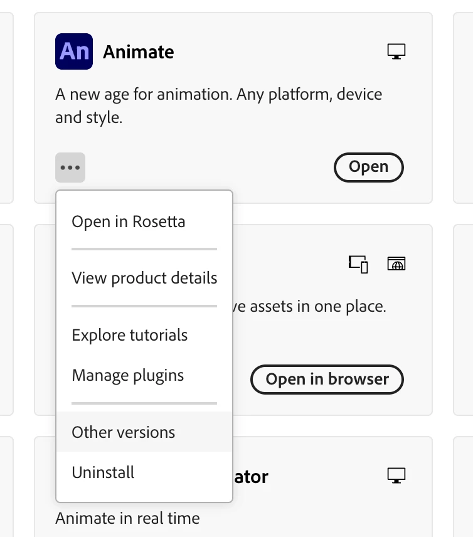Choose Open in Rosetta

(x=144, y=221)
